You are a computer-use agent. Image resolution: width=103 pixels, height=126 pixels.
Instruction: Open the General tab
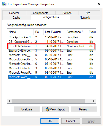coord(14,13)
